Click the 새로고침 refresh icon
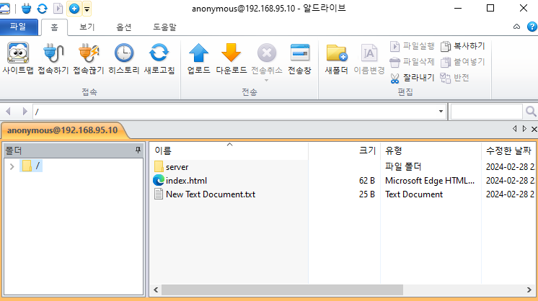Viewport: 538px width, 301px height. (159, 58)
